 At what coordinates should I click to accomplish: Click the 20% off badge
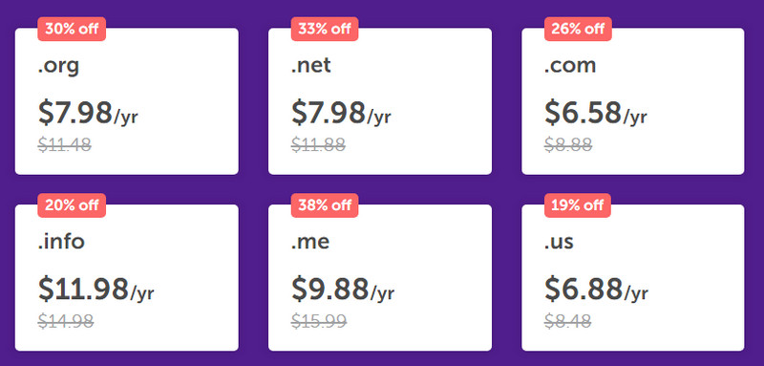[x=72, y=205]
